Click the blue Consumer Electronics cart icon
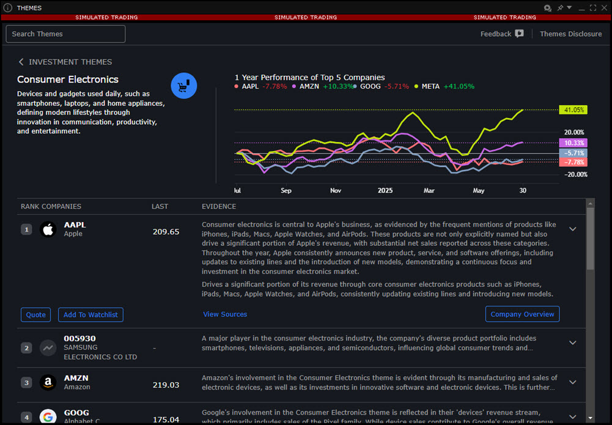 [184, 86]
